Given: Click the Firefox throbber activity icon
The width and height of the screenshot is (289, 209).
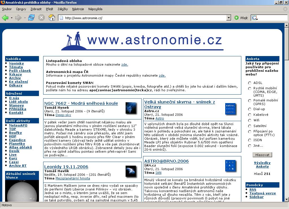Looking at the screenshot, I should 285,9.
